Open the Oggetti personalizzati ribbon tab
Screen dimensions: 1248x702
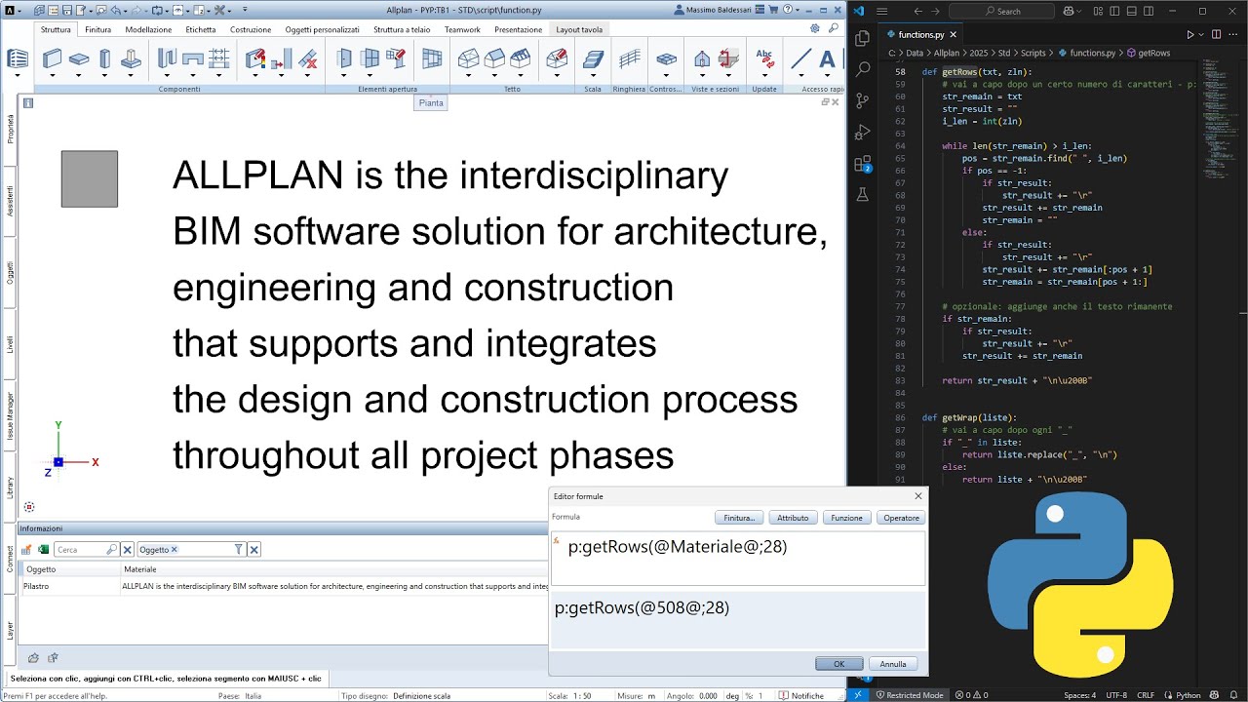coord(322,29)
